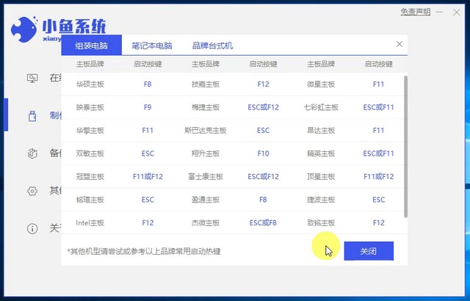Click the 七彩虹主板 brand cell
The height and width of the screenshot is (301, 470).
click(321, 107)
